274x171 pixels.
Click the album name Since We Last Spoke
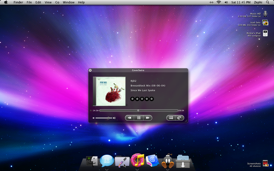[x=143, y=90]
